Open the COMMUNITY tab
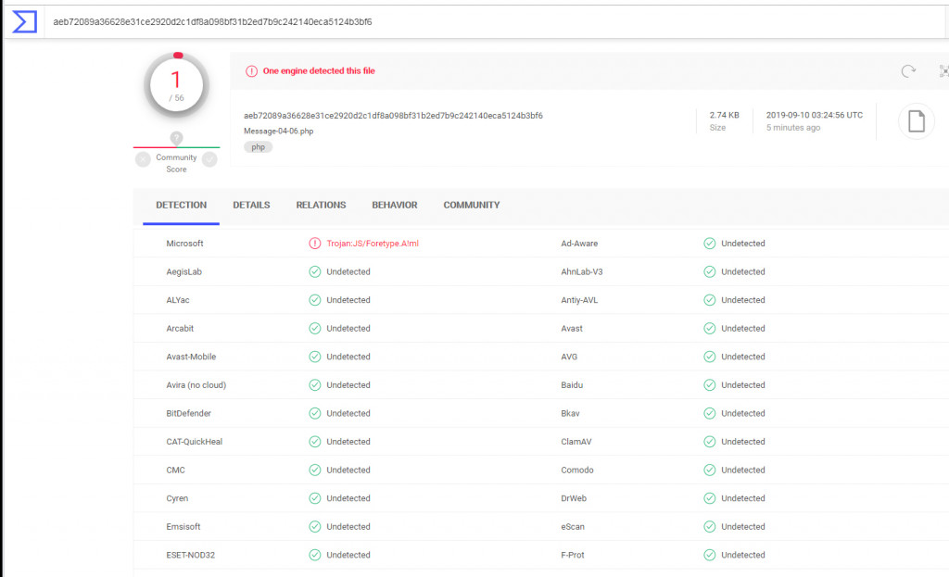The height and width of the screenshot is (577, 949). 472,205
